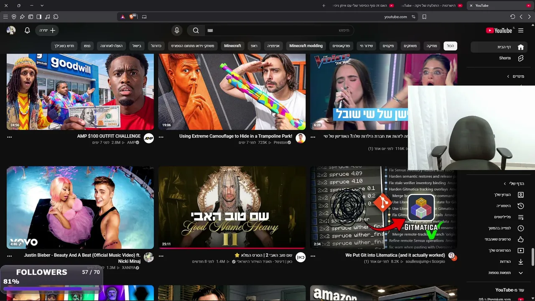Toggle the browser sidebar panel
535x301 pixels.
point(39,17)
